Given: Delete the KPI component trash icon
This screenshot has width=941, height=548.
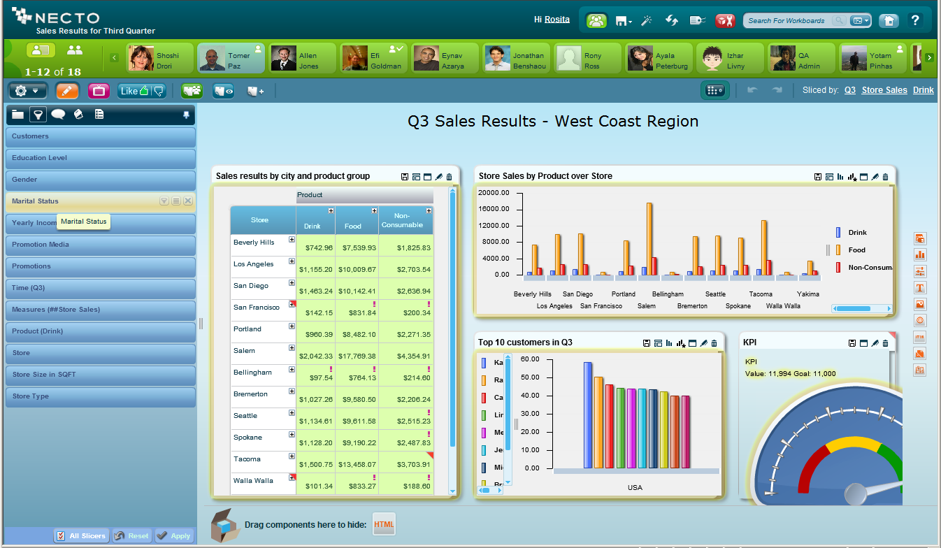Looking at the screenshot, I should click(x=885, y=343).
